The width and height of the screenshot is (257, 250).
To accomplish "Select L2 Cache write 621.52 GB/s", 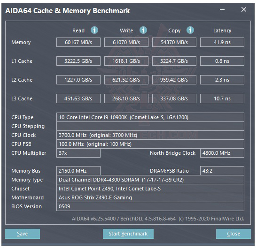I will click(126, 80).
